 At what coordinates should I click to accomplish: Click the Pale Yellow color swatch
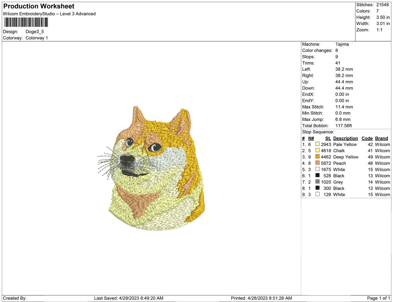[x=318, y=144]
